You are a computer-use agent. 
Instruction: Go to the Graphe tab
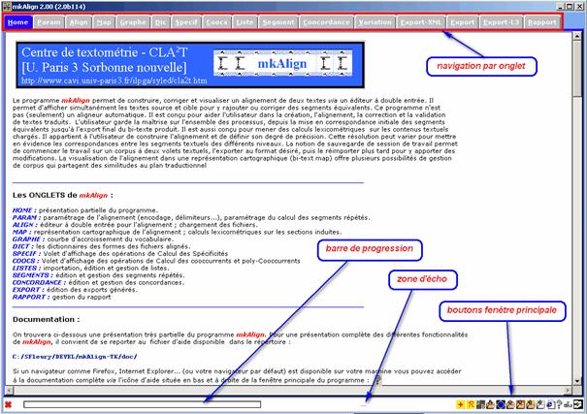pyautogui.click(x=133, y=22)
